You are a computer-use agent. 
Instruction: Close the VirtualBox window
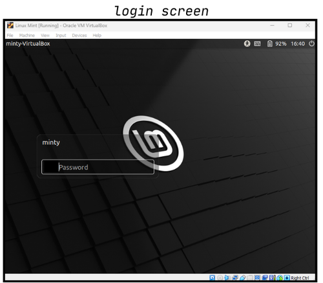pyautogui.click(x=308, y=25)
